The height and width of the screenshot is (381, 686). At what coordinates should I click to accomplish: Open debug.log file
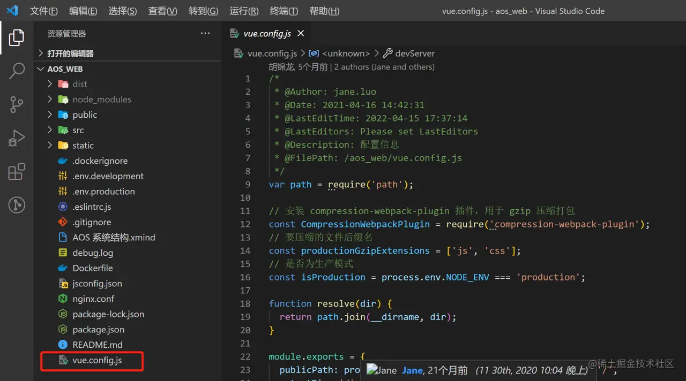(93, 253)
